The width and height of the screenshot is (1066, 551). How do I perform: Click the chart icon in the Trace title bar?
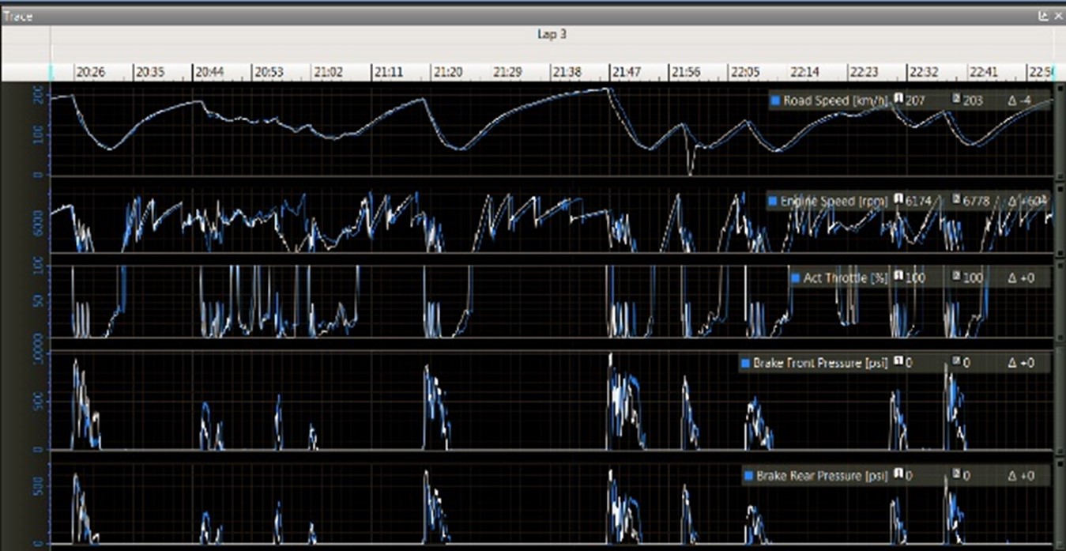point(1042,15)
